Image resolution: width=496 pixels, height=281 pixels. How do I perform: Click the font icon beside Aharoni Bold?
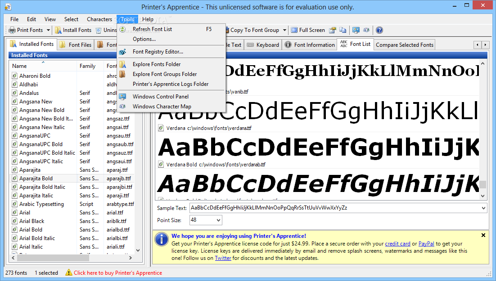tap(14, 76)
